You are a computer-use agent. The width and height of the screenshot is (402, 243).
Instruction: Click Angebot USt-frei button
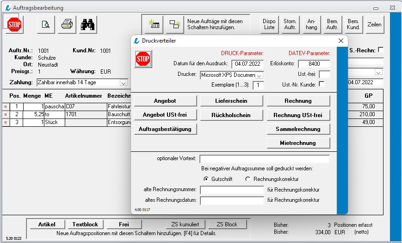click(x=165, y=115)
